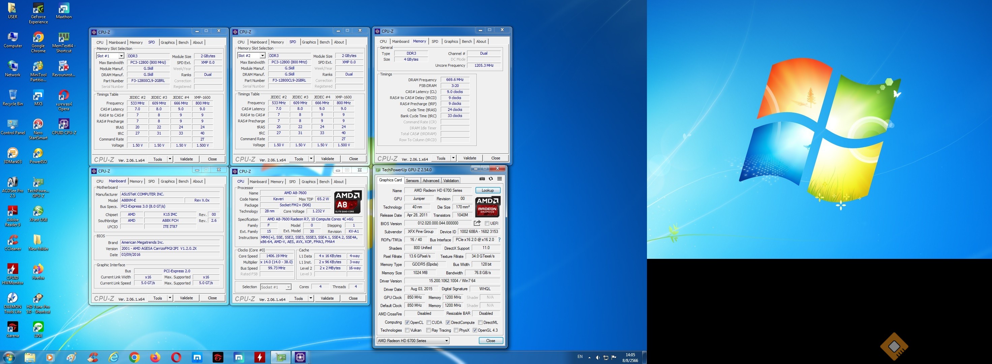Click GPU-Z refresh icon
The height and width of the screenshot is (364, 992).
[x=491, y=179]
